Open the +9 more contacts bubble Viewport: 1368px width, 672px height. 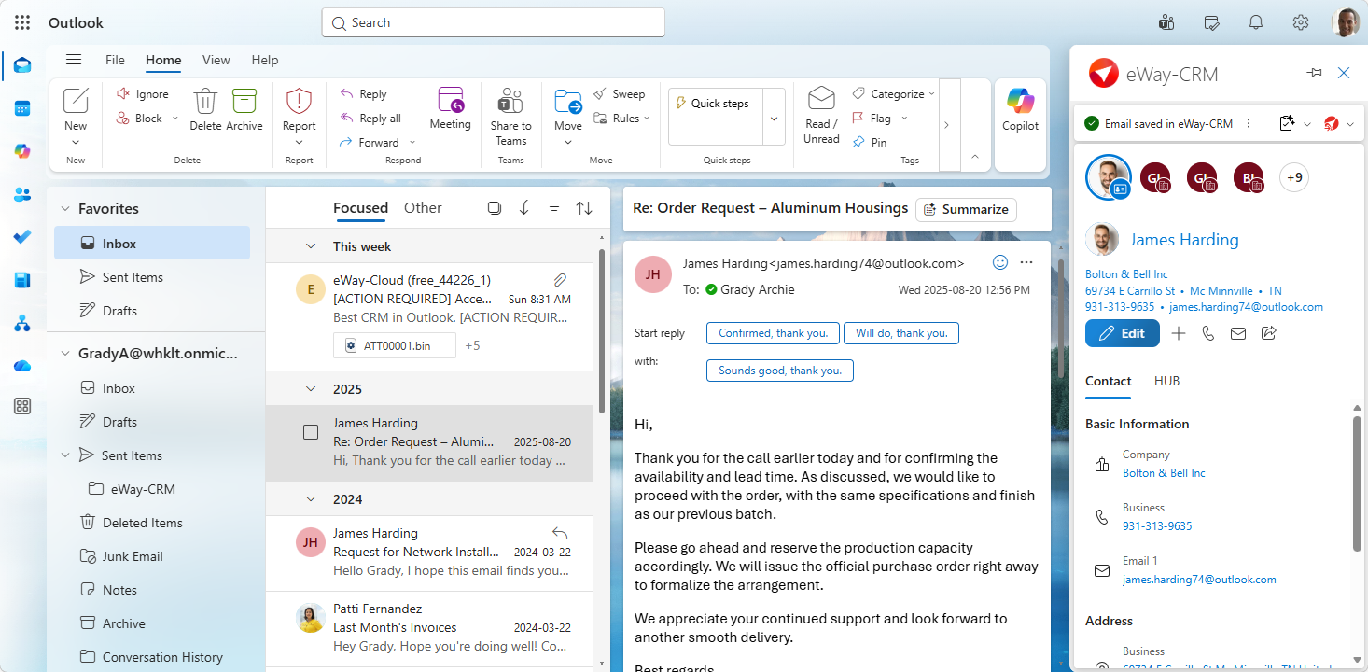tap(1294, 176)
